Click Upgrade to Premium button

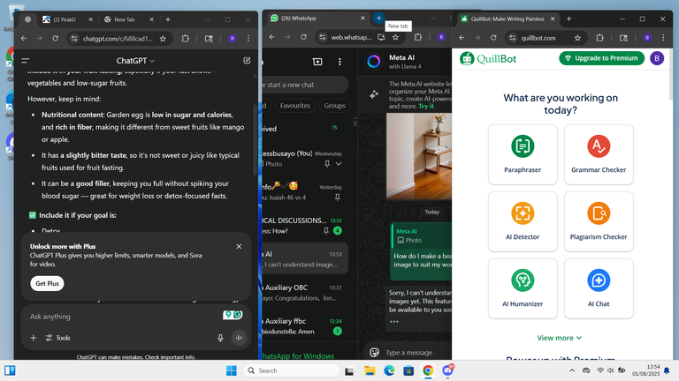(601, 58)
